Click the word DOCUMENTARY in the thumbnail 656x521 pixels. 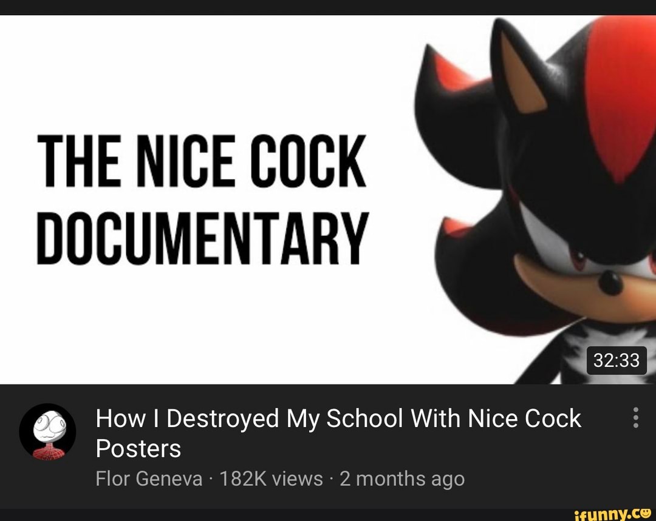203,238
